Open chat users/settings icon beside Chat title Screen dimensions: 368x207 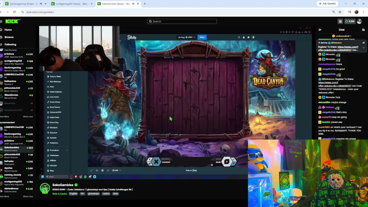363,30
